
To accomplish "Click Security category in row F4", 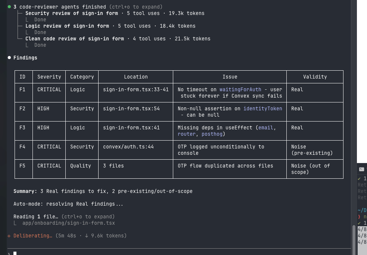I will 82,147.
